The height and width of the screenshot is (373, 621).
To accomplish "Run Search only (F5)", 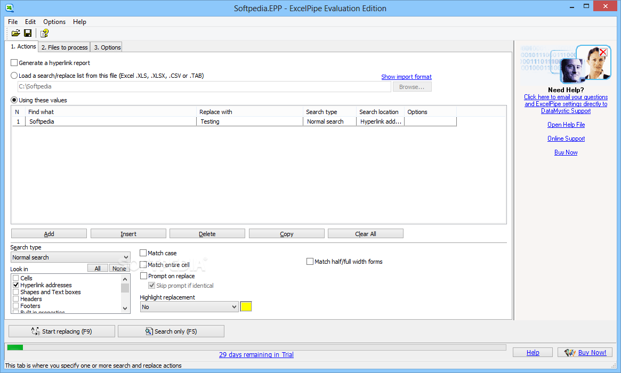I will pos(171,331).
